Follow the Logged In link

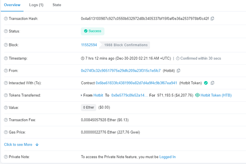[167, 157]
